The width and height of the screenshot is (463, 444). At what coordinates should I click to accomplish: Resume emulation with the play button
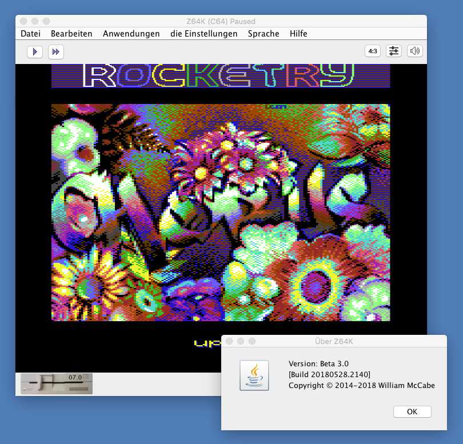click(x=35, y=51)
